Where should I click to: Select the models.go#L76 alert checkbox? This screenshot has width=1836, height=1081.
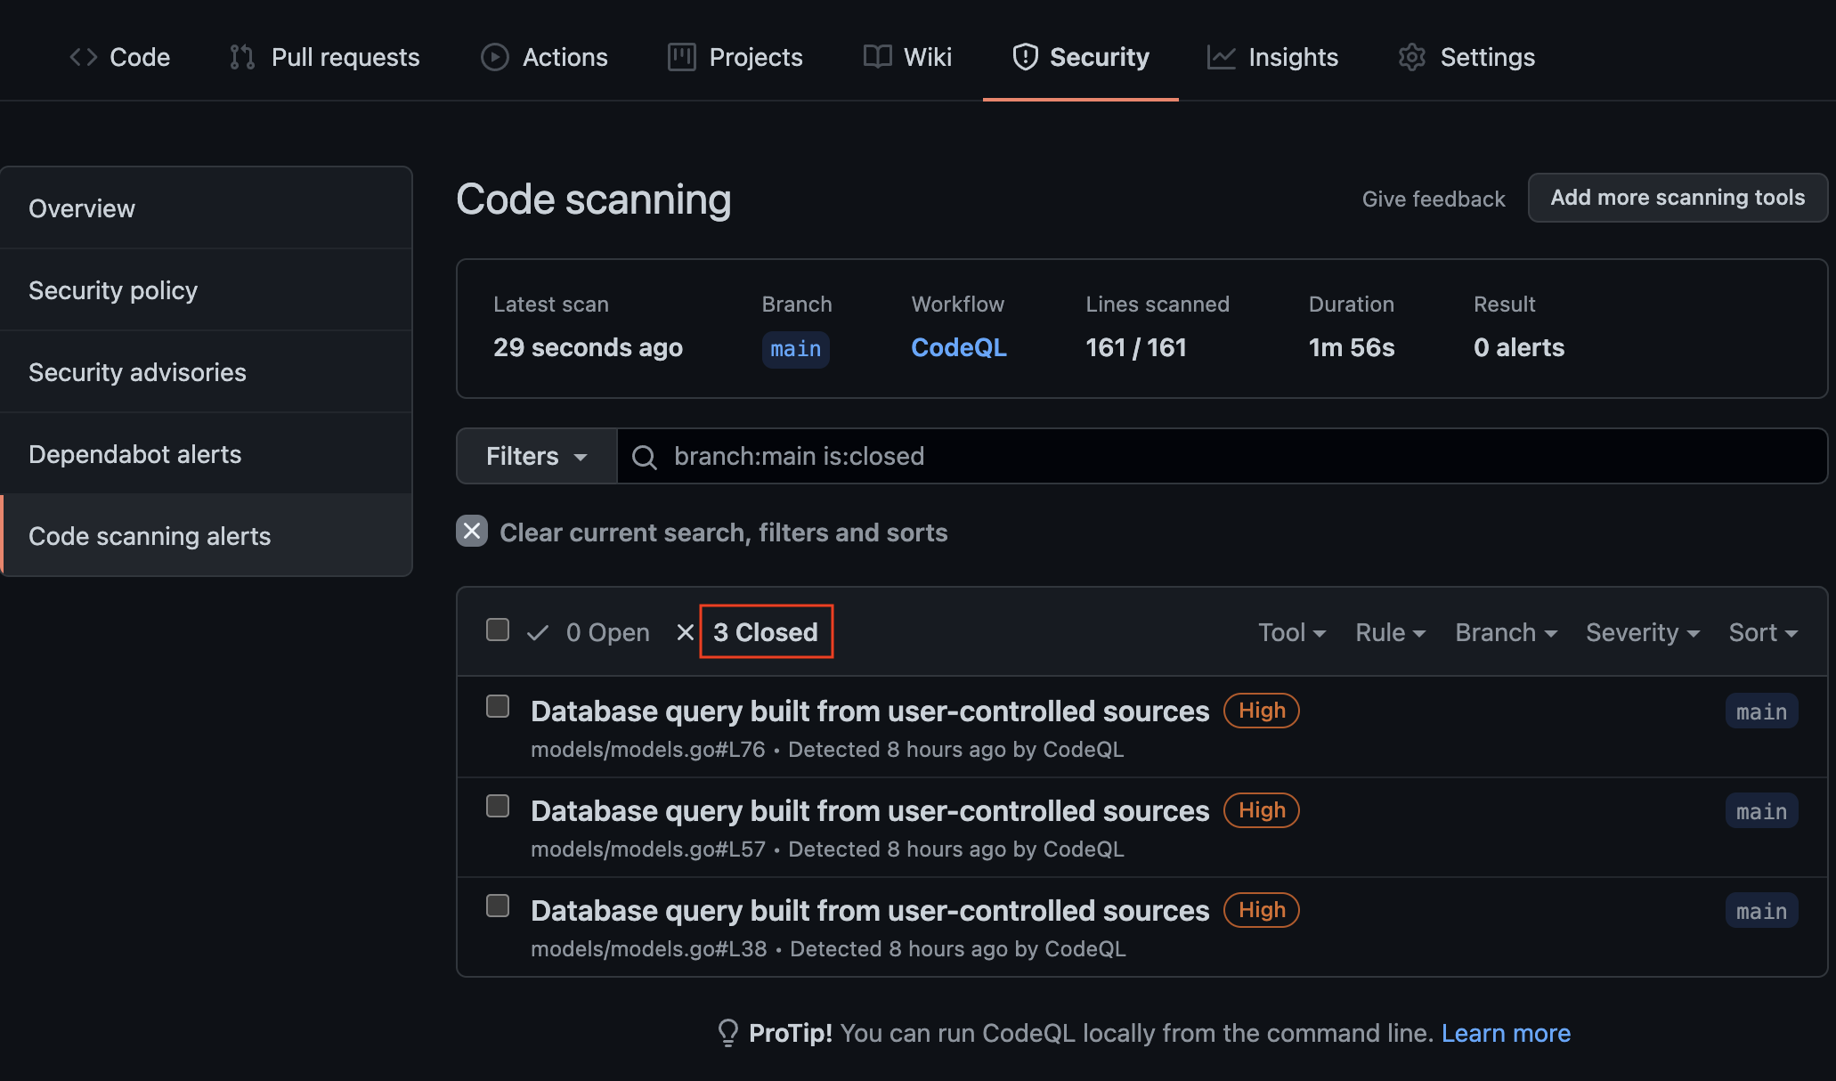[498, 706]
